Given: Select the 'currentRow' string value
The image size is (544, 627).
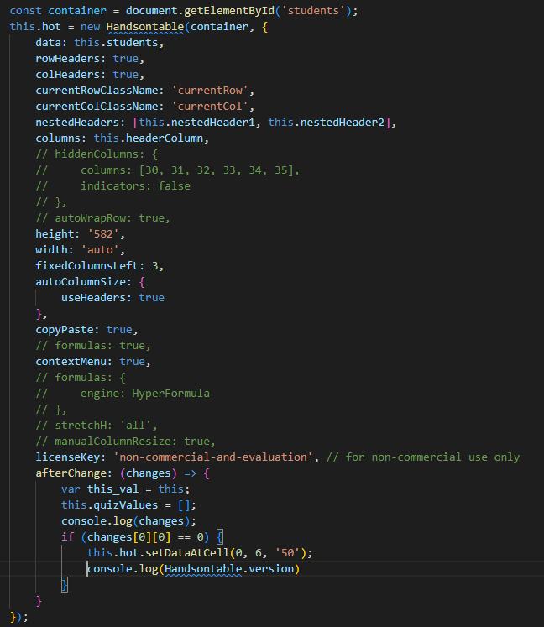Looking at the screenshot, I should tap(210, 91).
